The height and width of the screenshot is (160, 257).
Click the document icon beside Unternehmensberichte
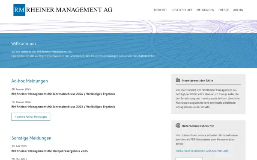point(178,125)
